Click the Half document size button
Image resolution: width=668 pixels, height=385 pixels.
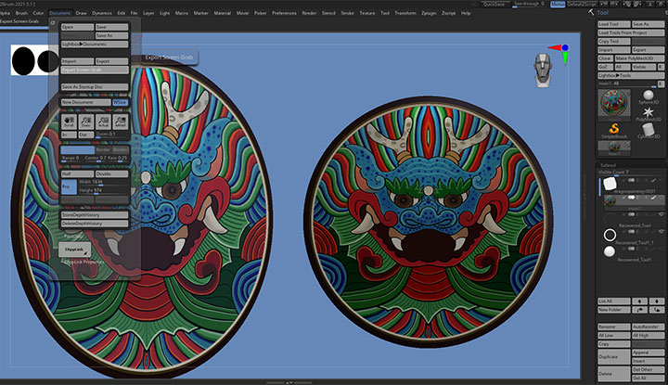(77, 173)
